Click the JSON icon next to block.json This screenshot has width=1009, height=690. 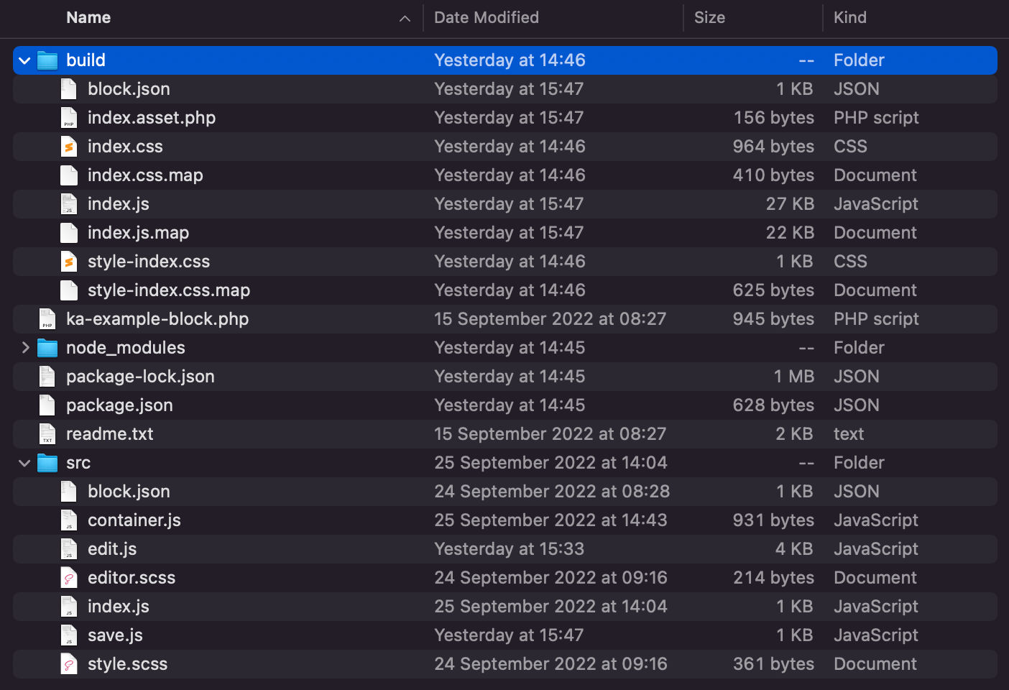tap(68, 88)
